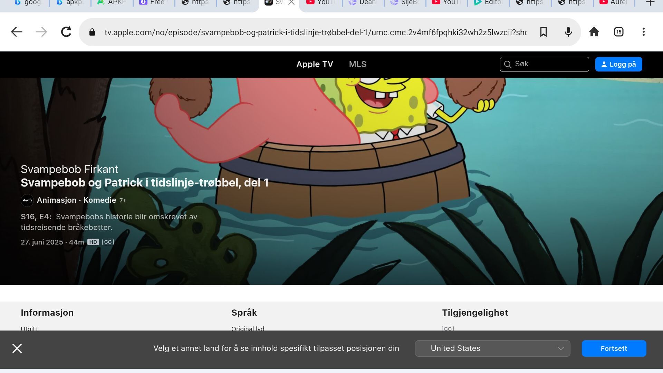Image resolution: width=663 pixels, height=373 pixels.
Task: Switch to the "Dean" tab
Action: (363, 3)
